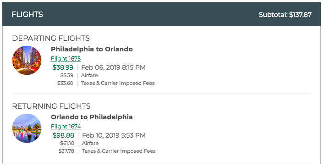The image size is (324, 167).
Task: Open the Flight 1674 link
Action: [66, 127]
